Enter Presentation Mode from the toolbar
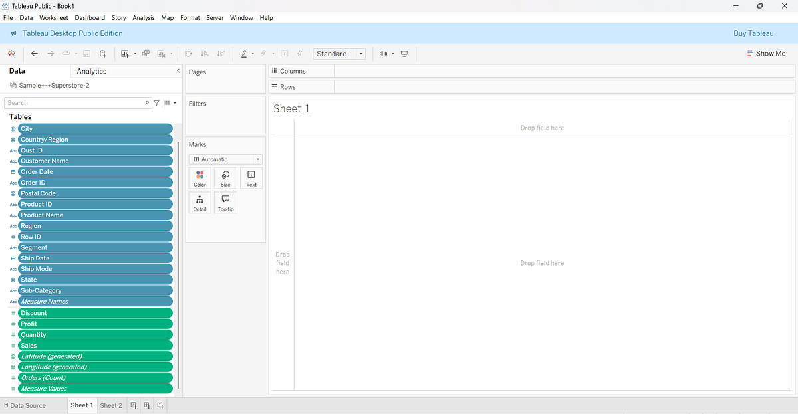This screenshot has height=414, width=798. tap(404, 53)
